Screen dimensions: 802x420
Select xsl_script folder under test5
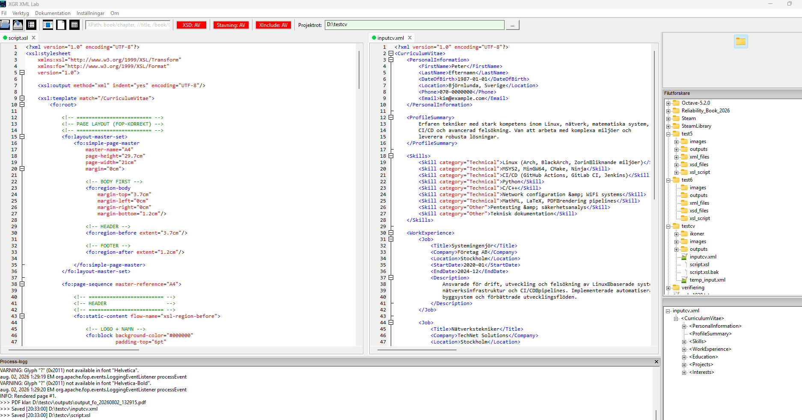pos(700,172)
